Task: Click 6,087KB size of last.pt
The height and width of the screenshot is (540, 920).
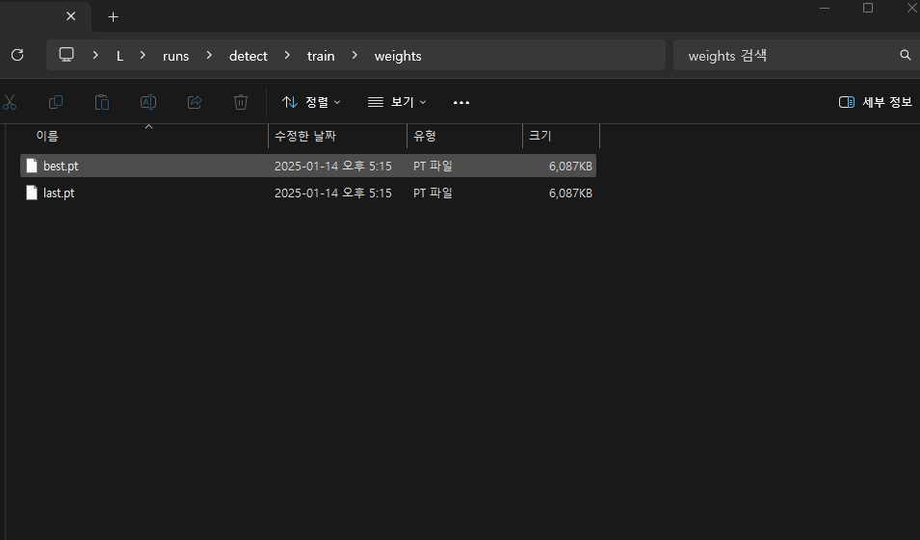Action: point(570,193)
